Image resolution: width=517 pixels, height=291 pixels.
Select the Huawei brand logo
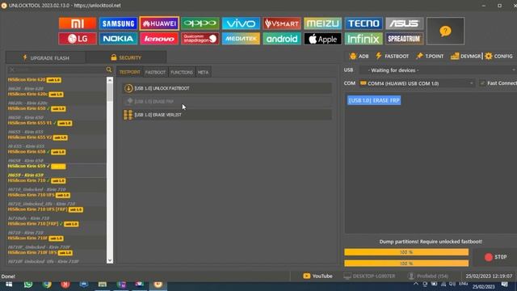coord(159,23)
